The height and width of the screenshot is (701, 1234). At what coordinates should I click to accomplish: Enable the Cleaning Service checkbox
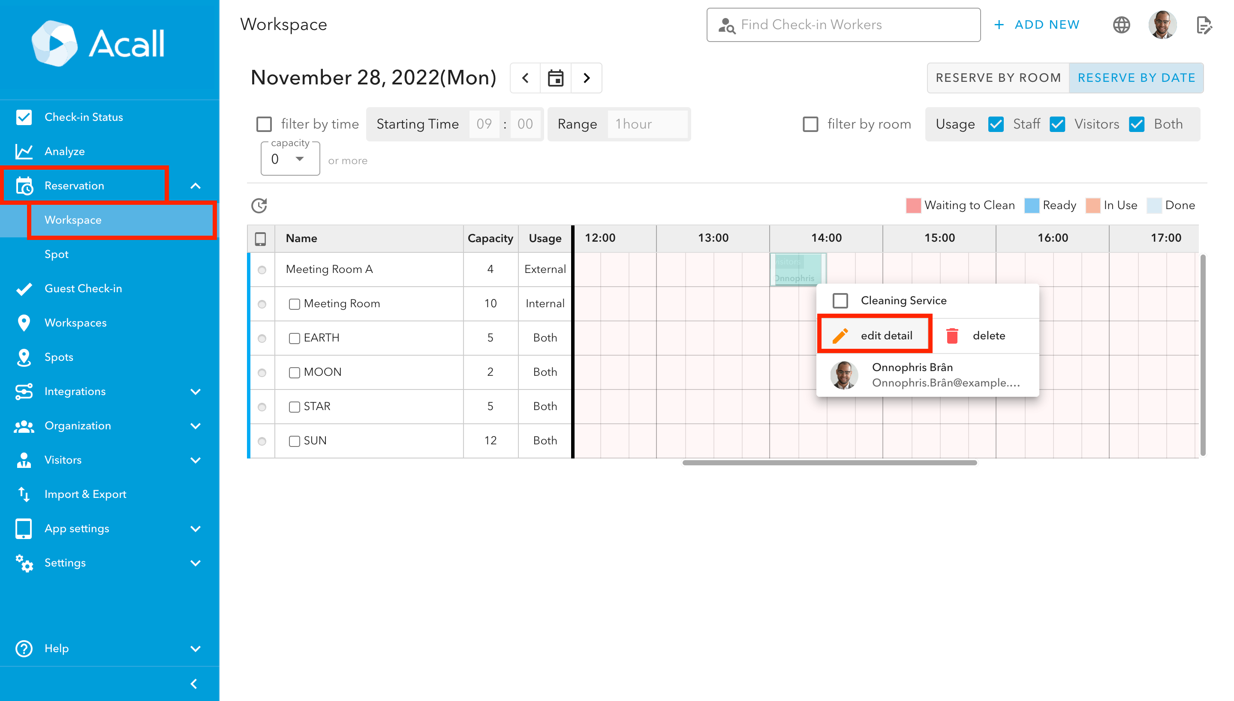click(x=840, y=300)
